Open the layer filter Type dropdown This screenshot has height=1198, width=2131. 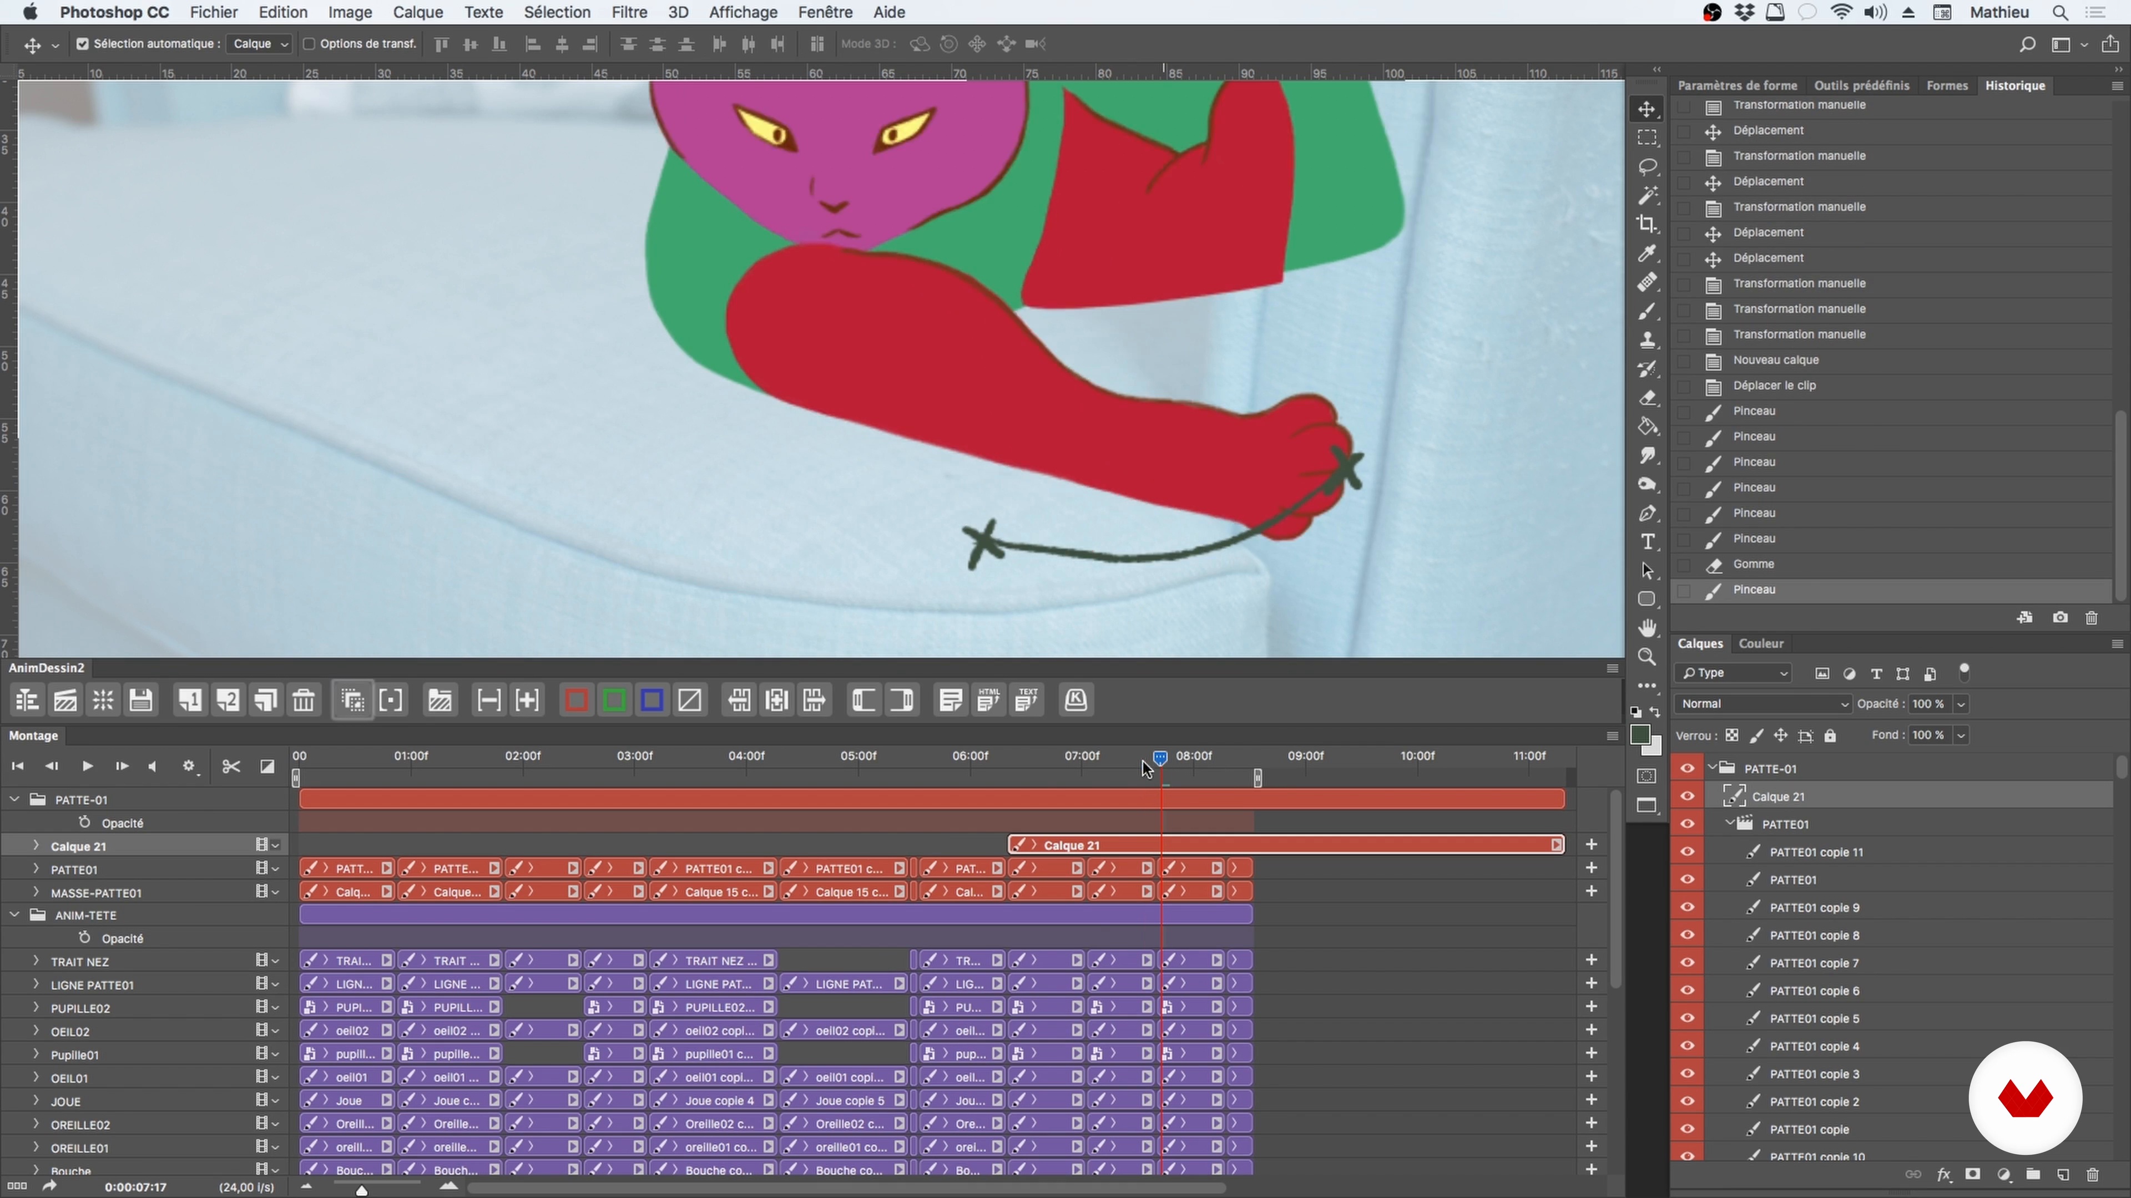click(x=1733, y=673)
